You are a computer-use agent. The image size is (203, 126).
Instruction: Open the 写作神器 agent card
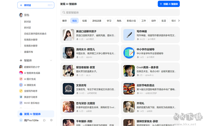pyautogui.click(x=150, y=35)
